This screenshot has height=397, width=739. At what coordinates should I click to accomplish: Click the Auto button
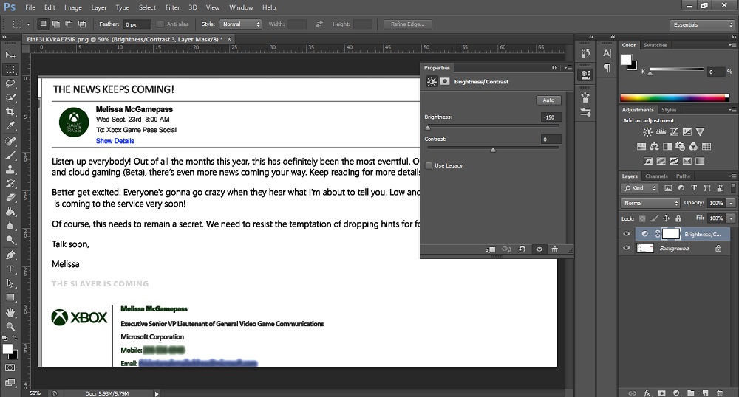pos(548,100)
